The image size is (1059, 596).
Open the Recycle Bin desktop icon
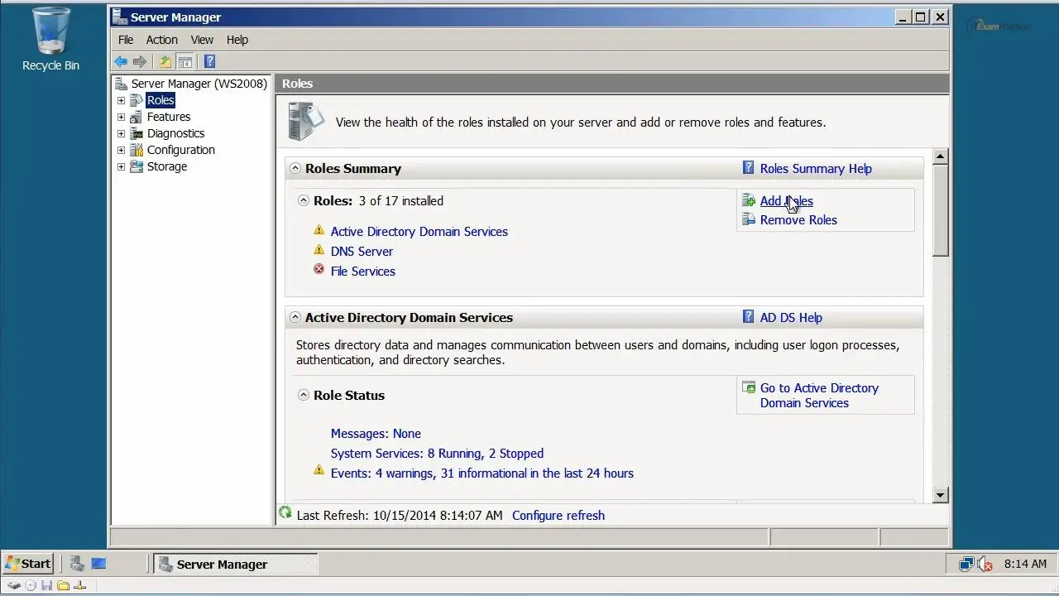[50, 39]
